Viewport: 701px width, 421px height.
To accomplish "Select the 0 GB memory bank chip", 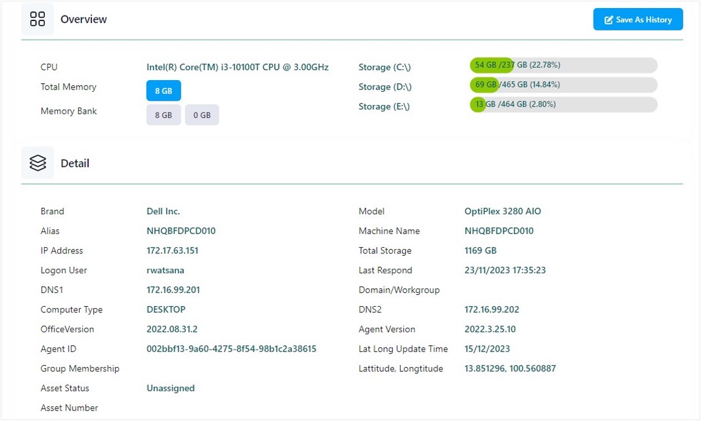I will pos(201,114).
